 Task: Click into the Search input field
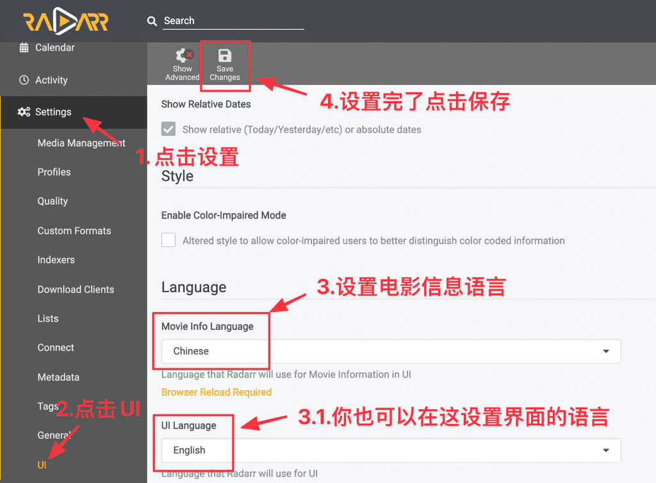coord(233,21)
